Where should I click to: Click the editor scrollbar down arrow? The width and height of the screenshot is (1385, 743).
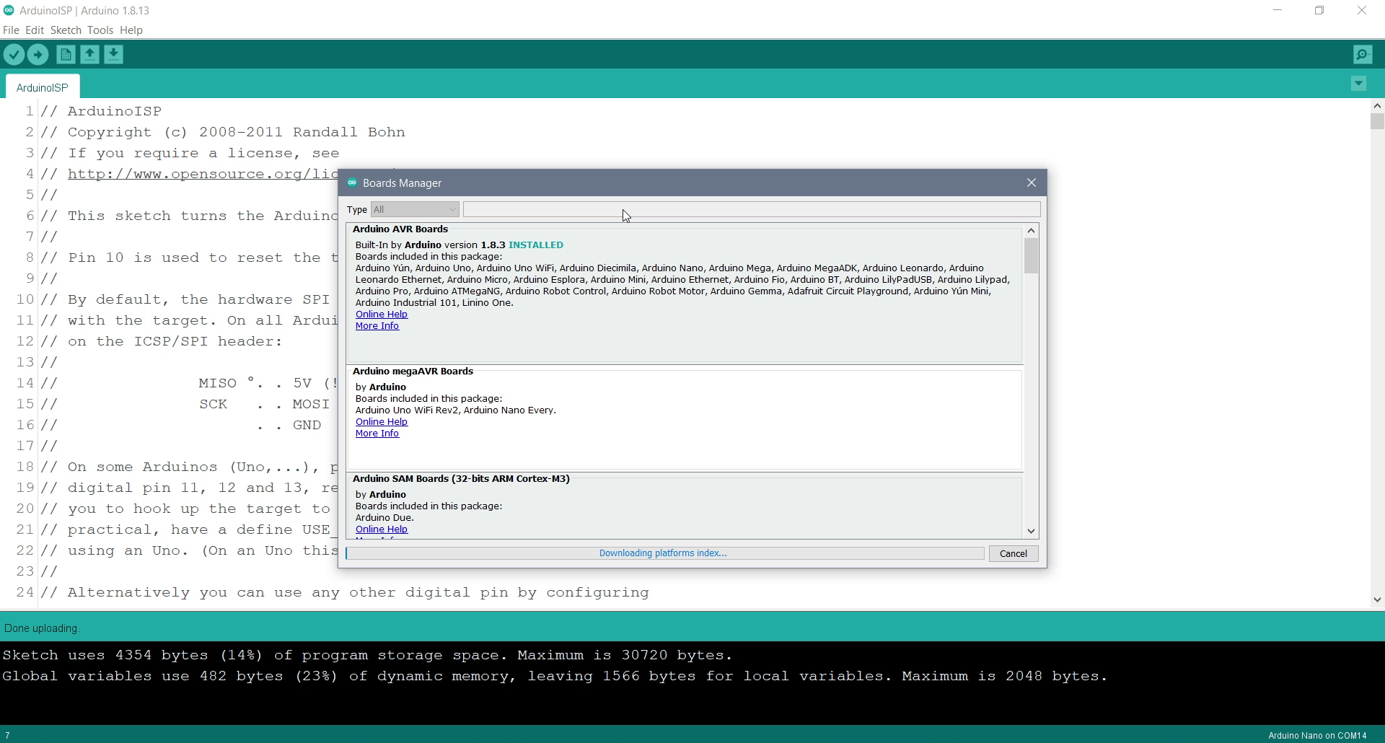(x=1377, y=599)
